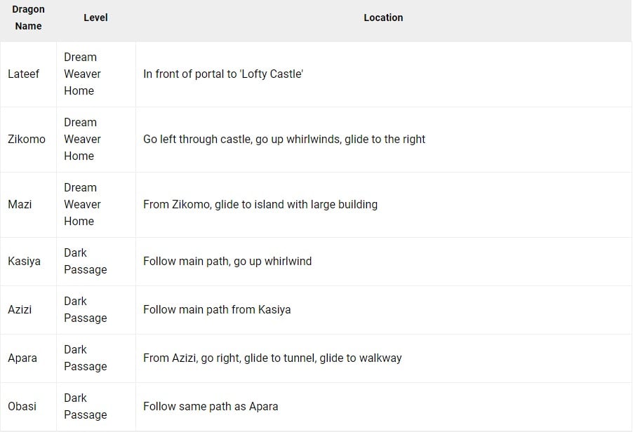Click the Mazi dragon name cell
The image size is (633, 432).
click(x=20, y=204)
